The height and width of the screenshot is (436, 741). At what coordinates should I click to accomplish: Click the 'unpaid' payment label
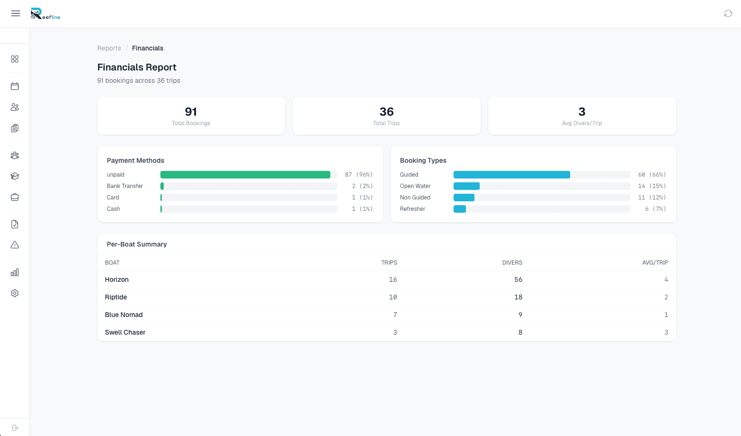coord(116,175)
